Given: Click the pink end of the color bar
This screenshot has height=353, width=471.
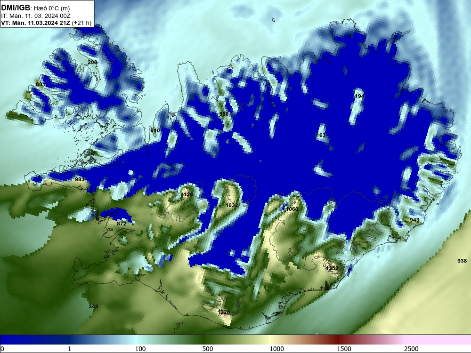Looking at the screenshot, I should (x=439, y=340).
